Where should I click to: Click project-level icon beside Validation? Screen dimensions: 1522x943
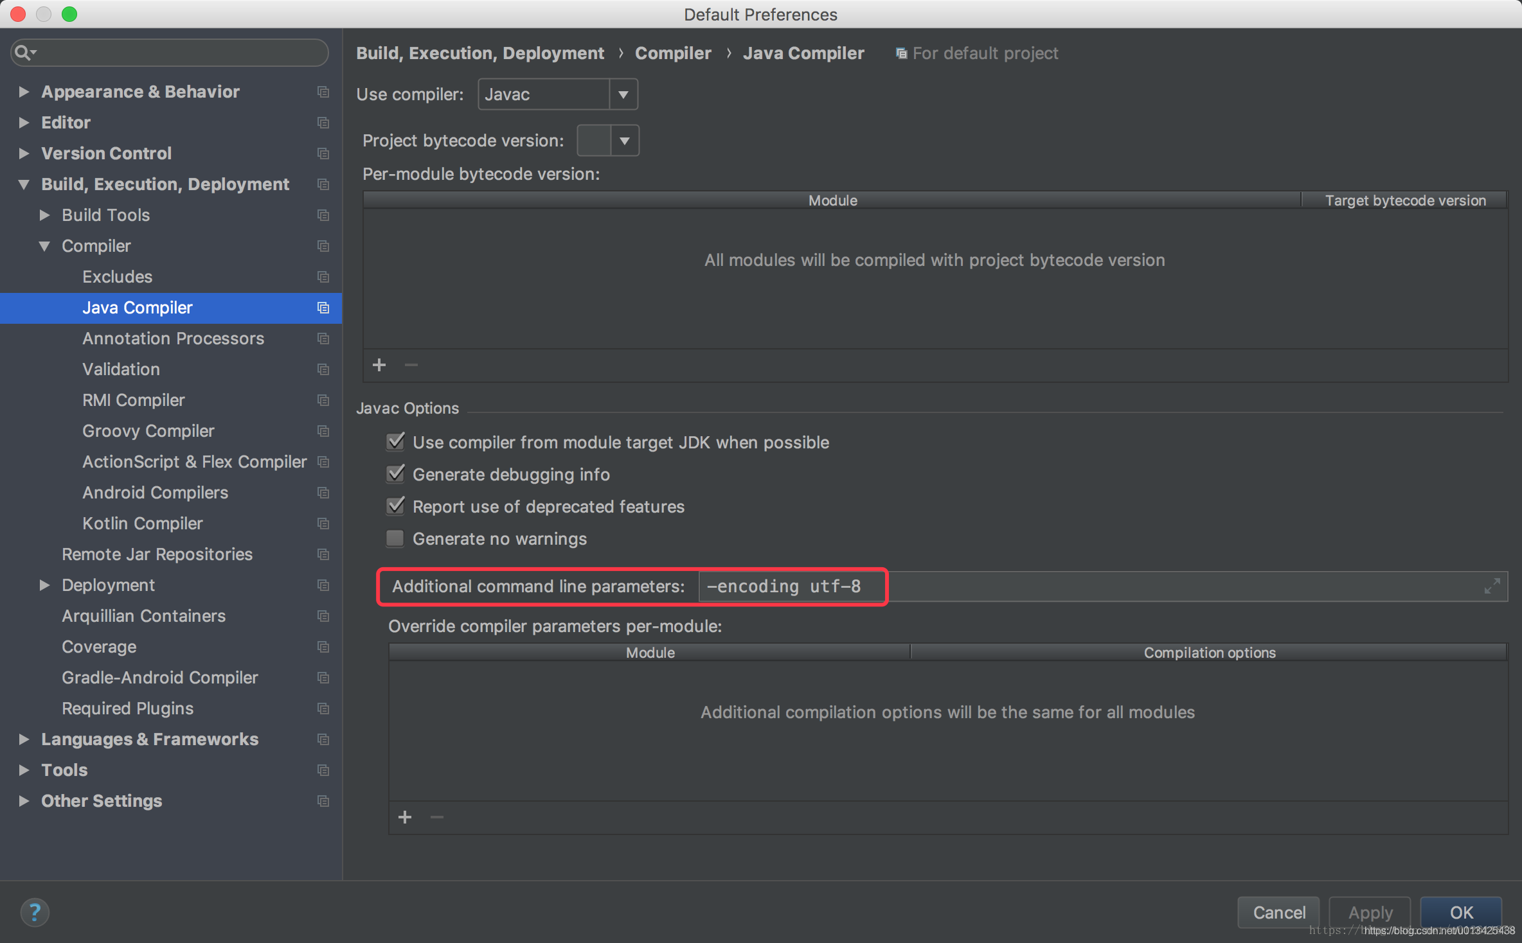pos(323,369)
